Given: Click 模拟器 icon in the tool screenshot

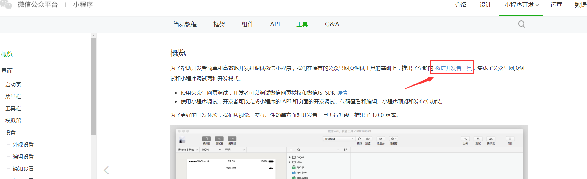Looking at the screenshot, I should (207, 139).
